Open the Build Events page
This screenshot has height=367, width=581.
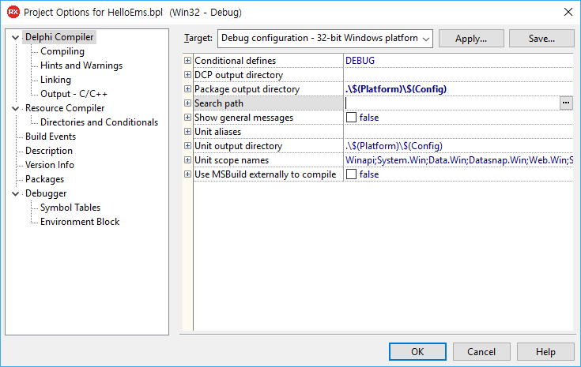tap(51, 137)
